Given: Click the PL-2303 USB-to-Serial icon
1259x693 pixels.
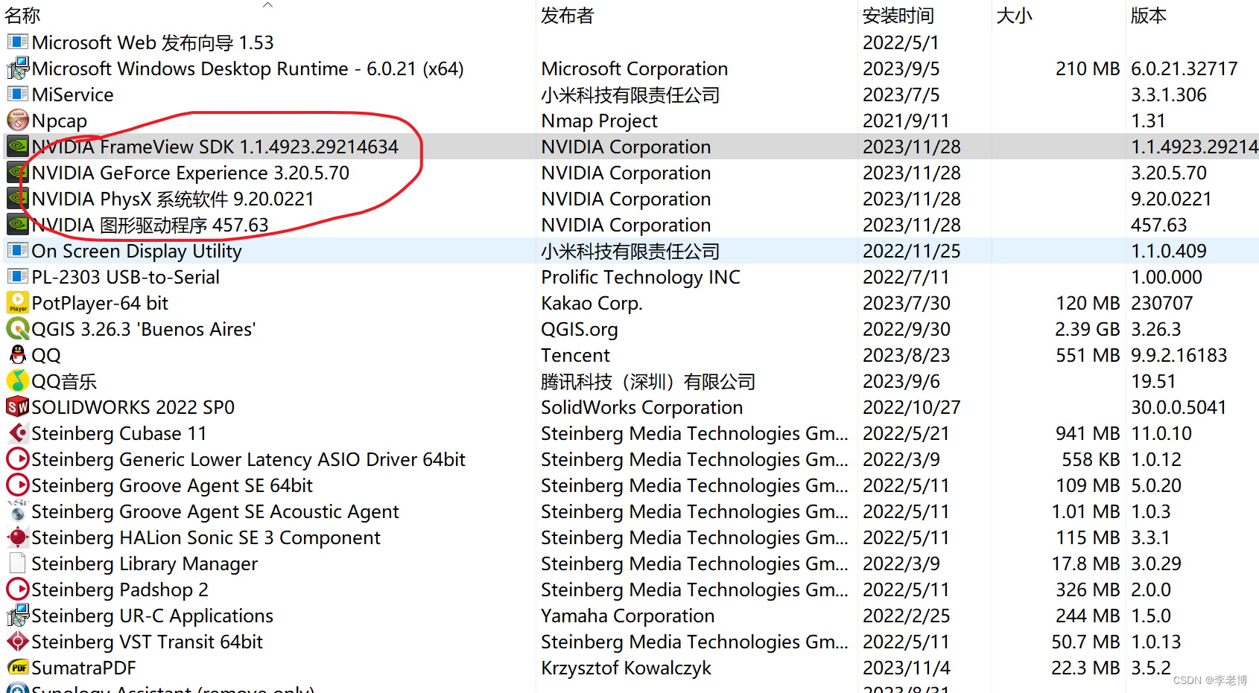Looking at the screenshot, I should (18, 276).
